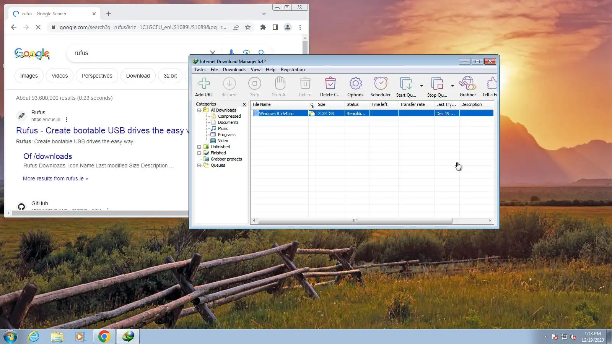Open Chrome Extensions puzzle icon

click(x=263, y=27)
